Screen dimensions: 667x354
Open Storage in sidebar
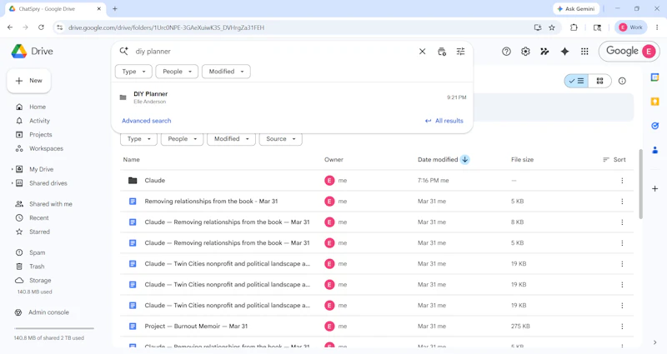click(x=40, y=281)
